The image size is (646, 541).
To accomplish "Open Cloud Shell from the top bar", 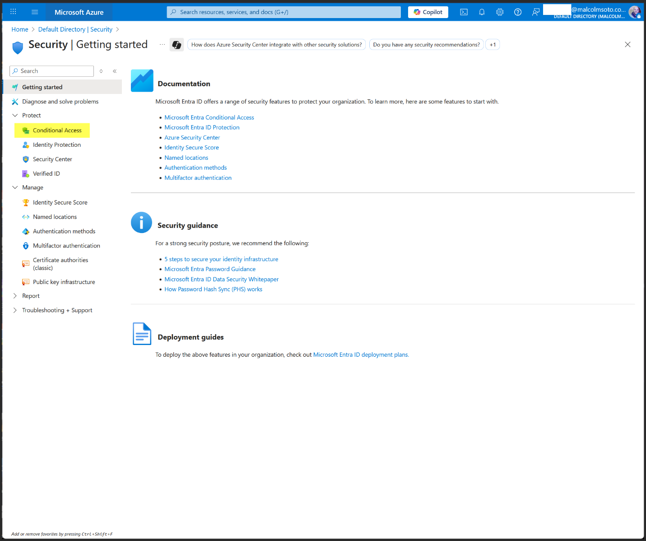I will tap(464, 12).
